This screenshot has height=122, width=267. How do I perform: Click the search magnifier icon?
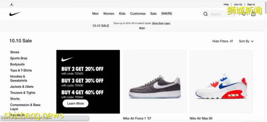point(206,14)
